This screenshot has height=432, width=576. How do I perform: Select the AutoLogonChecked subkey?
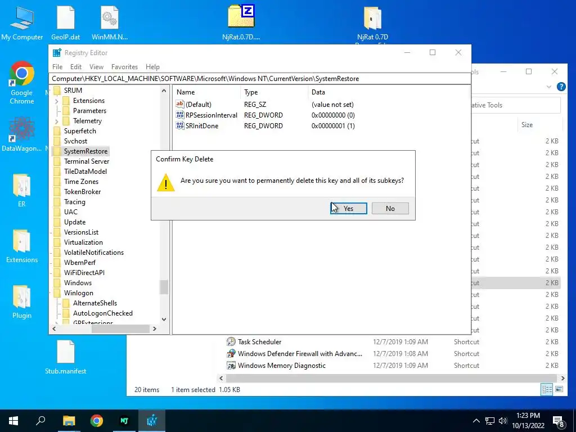(x=103, y=313)
